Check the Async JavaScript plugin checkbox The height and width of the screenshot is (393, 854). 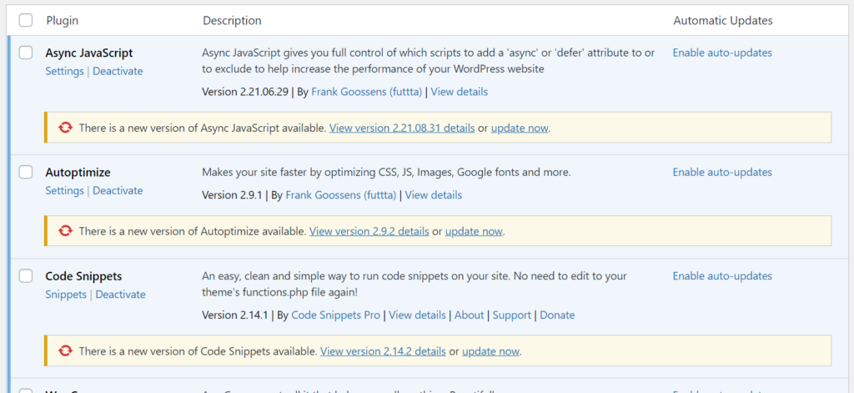point(26,53)
